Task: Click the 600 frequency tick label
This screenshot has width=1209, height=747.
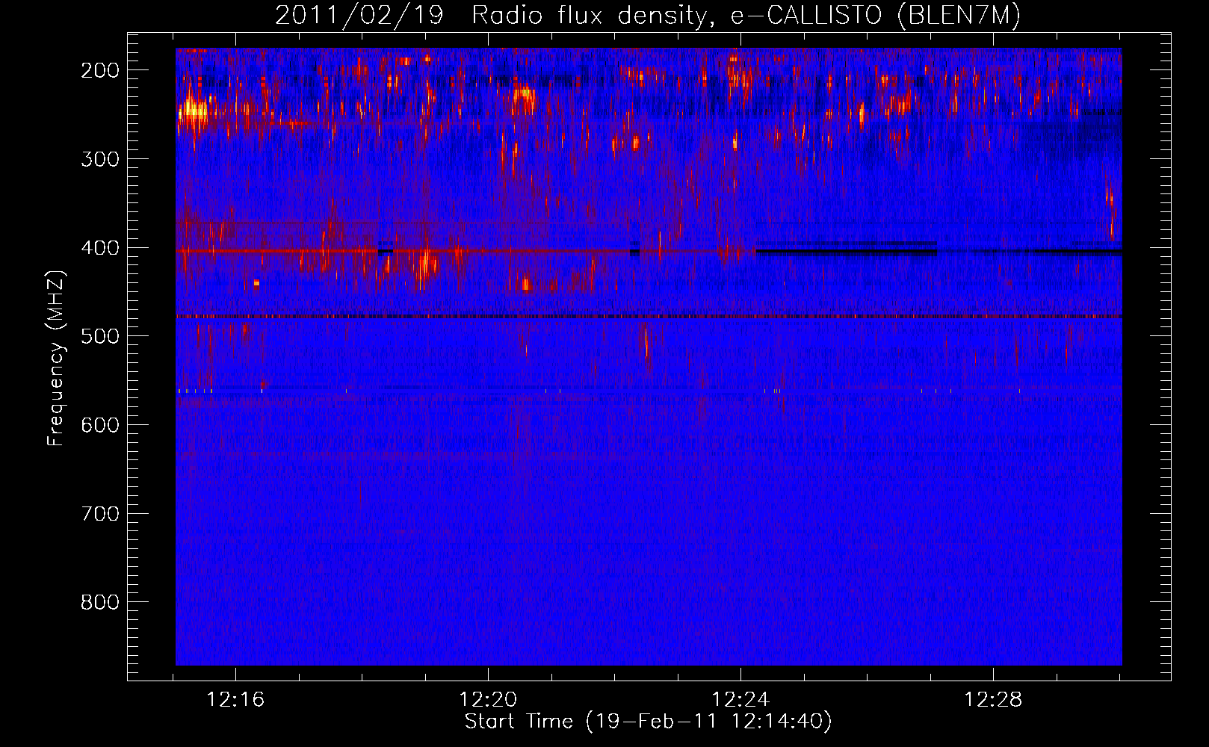Action: 100,425
